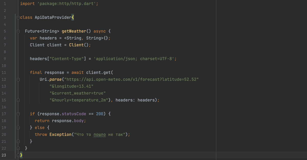Collapse the ApiDataProvider class fold marker
The image size is (307, 160).
[x=18, y=18]
